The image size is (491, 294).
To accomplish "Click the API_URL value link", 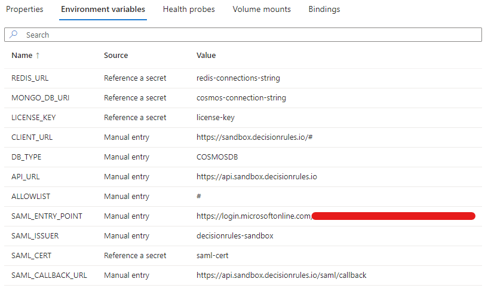I will tap(256, 176).
